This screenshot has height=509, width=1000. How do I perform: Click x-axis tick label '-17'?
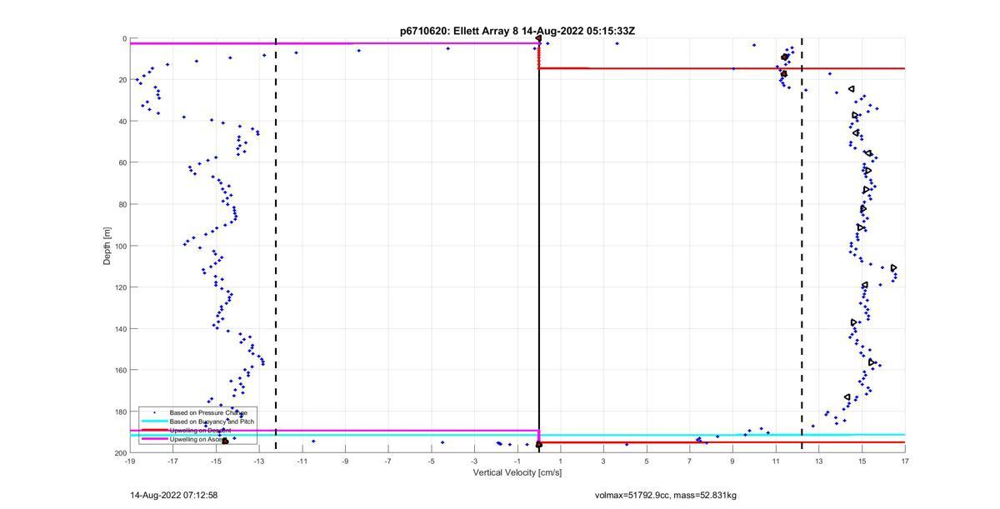tap(172, 461)
